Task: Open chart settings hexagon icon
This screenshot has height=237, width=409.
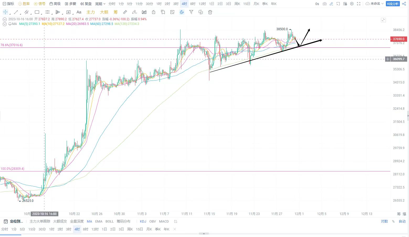Action: pyautogui.click(x=352, y=4)
